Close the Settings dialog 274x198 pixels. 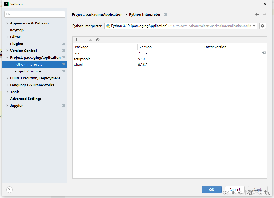point(265,4)
